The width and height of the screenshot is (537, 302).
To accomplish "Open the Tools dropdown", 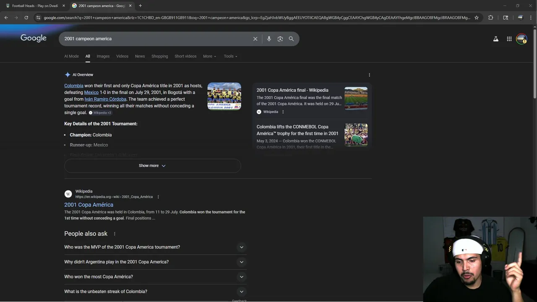I will point(230,56).
